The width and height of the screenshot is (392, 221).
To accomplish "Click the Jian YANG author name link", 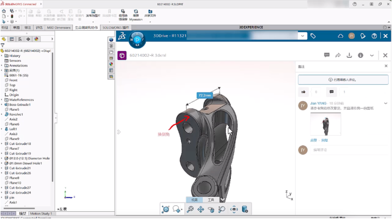I will [x=318, y=103].
